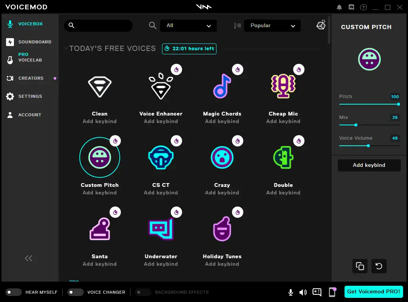408x302 pixels.
Task: Open the All category filter dropdown
Action: (x=189, y=26)
